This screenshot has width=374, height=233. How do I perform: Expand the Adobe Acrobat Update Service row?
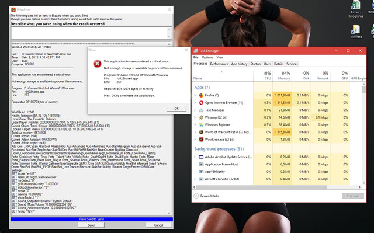(x=195, y=157)
